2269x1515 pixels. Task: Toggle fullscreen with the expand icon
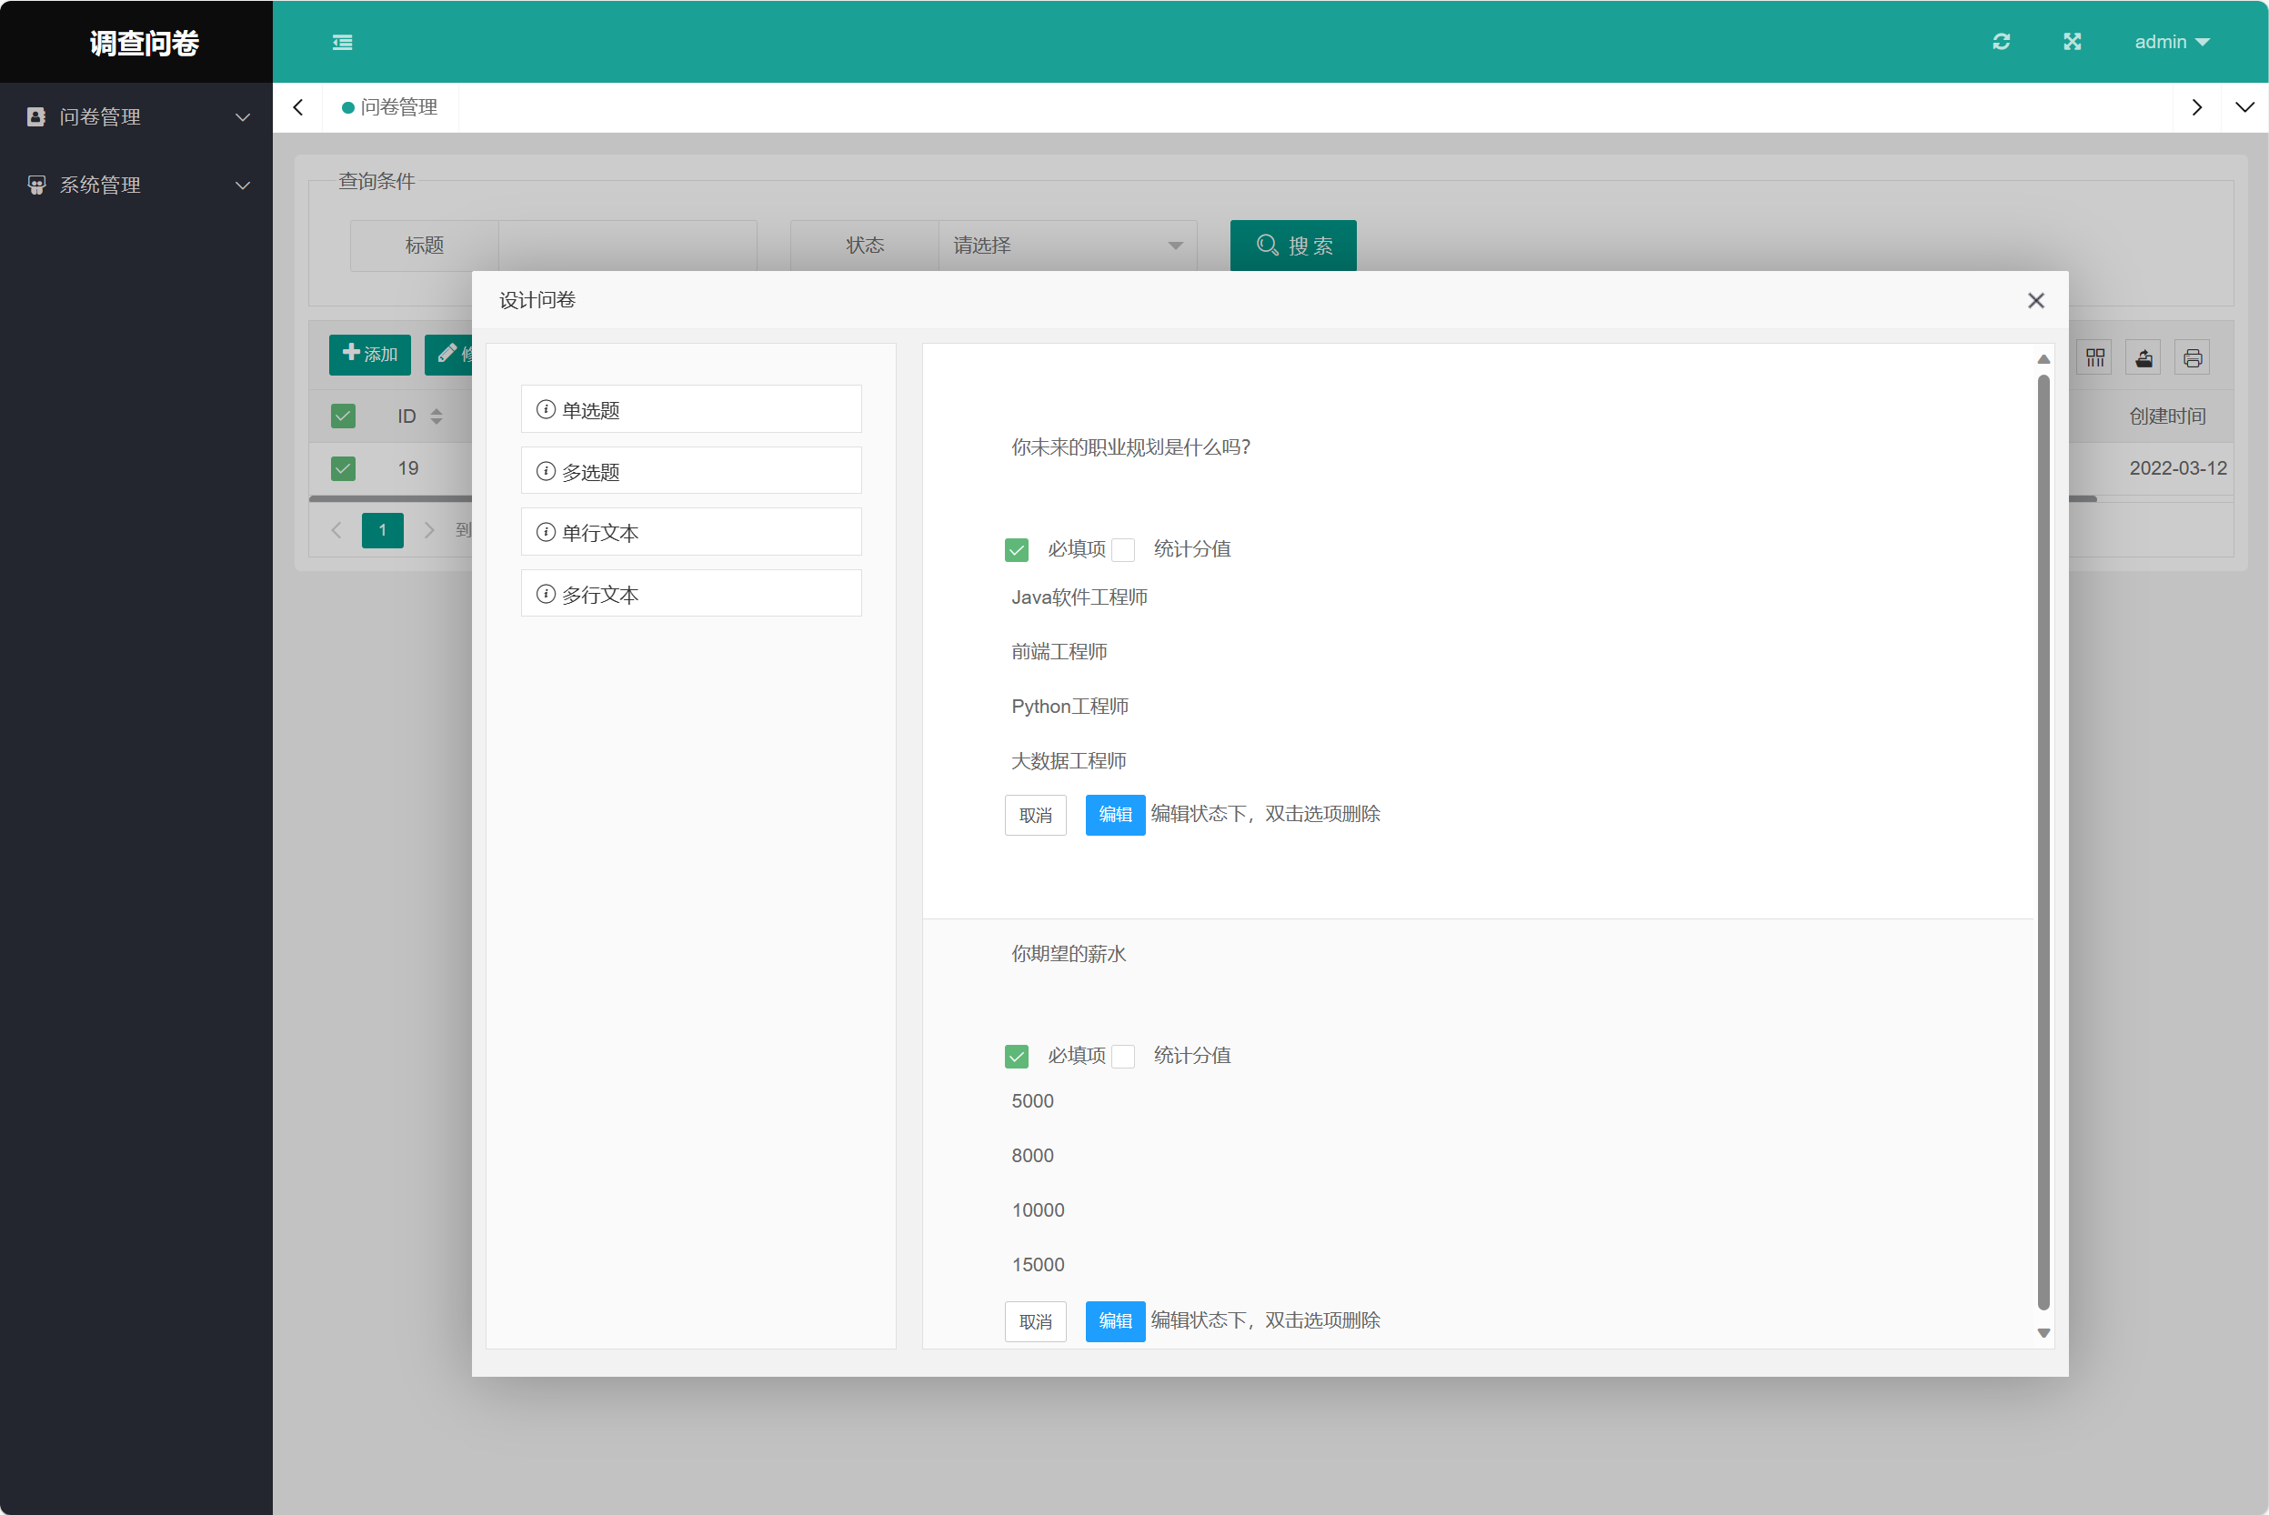[x=2072, y=42]
